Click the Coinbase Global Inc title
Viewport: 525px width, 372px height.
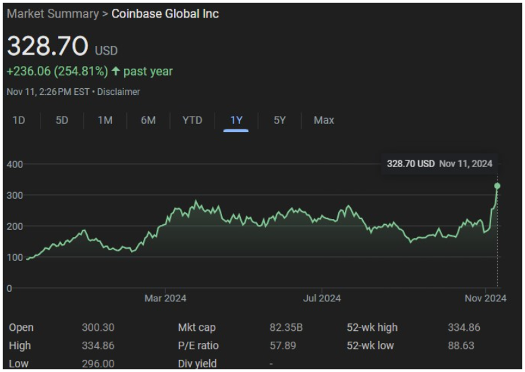point(165,13)
